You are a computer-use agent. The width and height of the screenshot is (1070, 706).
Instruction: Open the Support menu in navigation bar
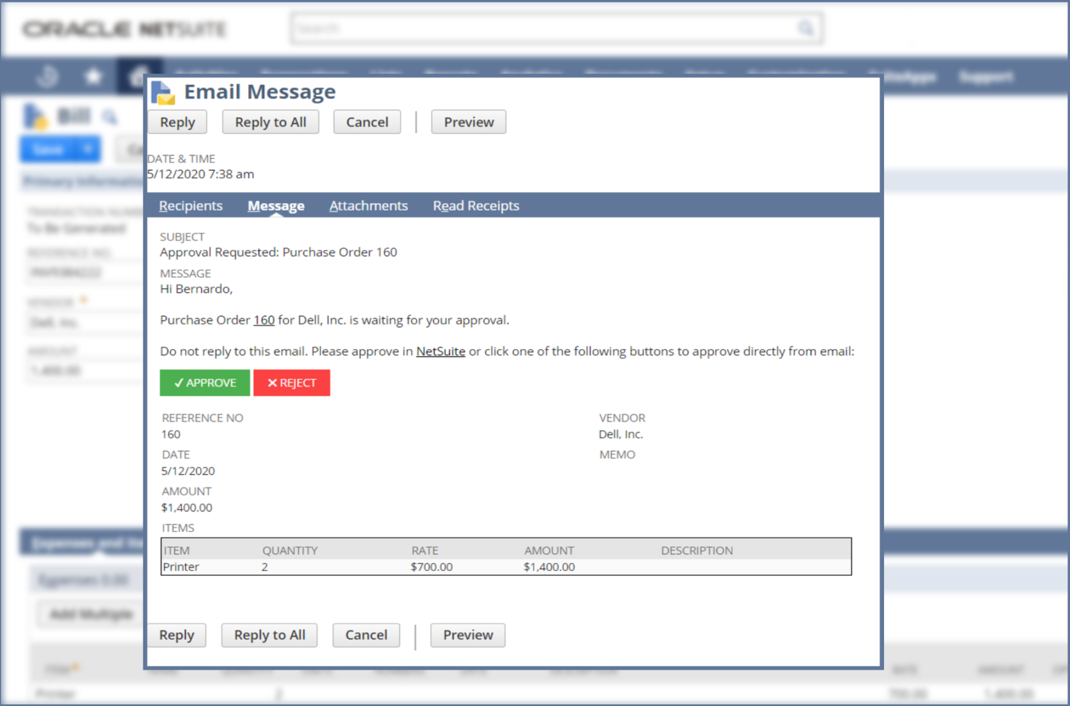[x=986, y=77]
